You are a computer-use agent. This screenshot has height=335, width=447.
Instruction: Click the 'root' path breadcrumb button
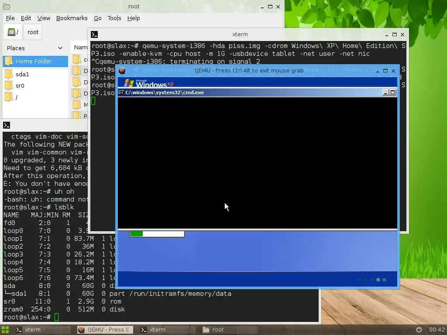(33, 32)
